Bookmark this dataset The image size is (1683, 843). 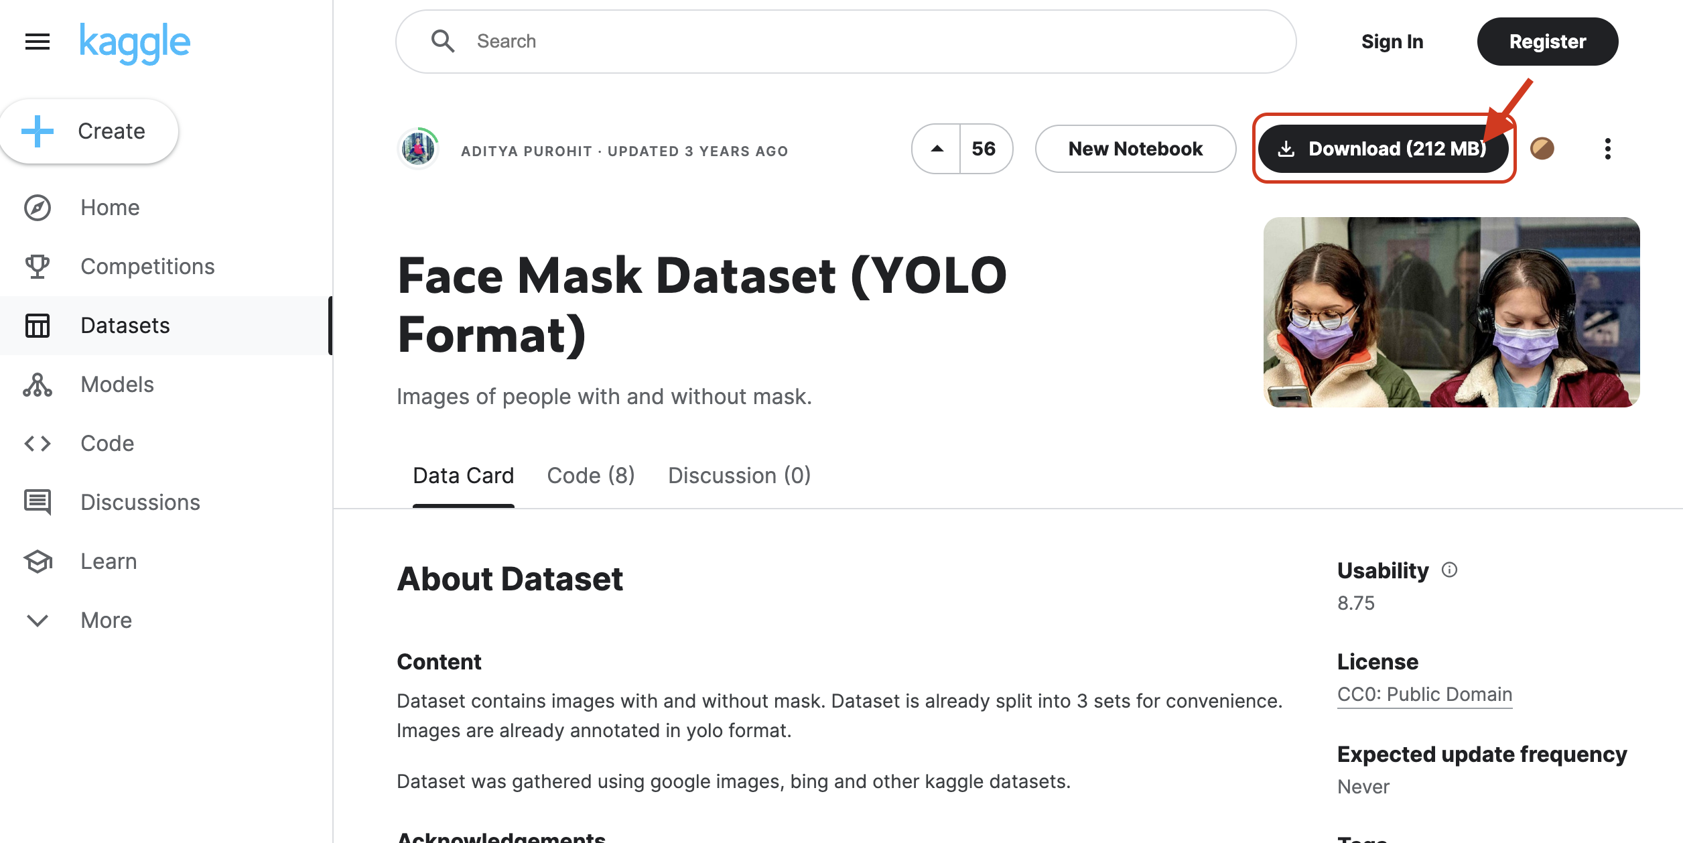pyautogui.click(x=1543, y=149)
